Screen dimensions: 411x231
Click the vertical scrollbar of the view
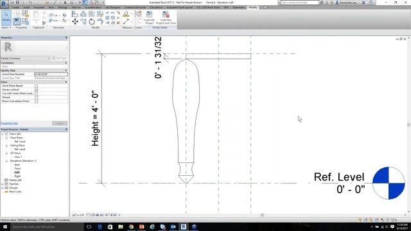[x=408, y=125]
